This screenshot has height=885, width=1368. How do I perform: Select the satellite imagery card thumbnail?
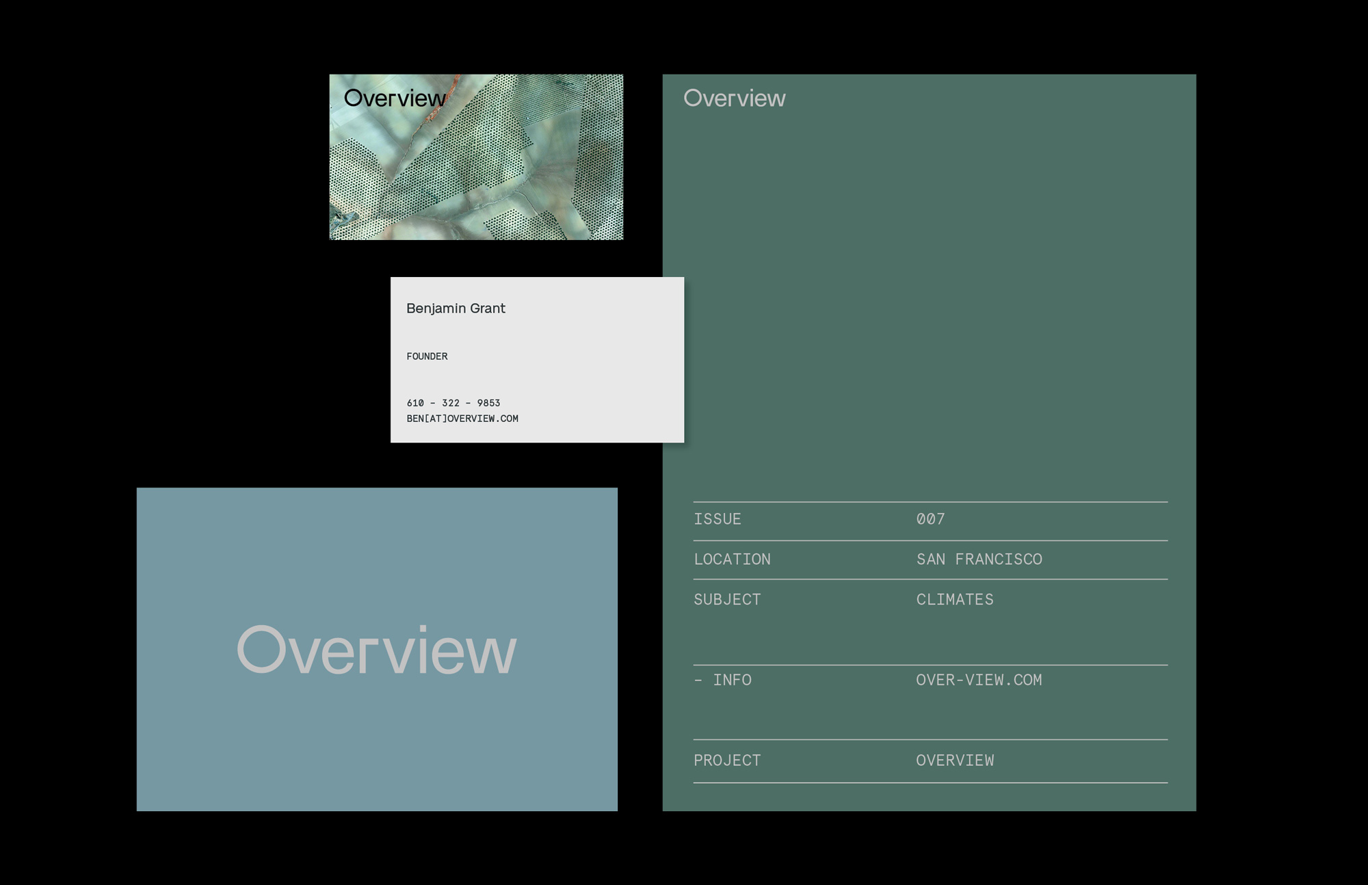pyautogui.click(x=476, y=157)
